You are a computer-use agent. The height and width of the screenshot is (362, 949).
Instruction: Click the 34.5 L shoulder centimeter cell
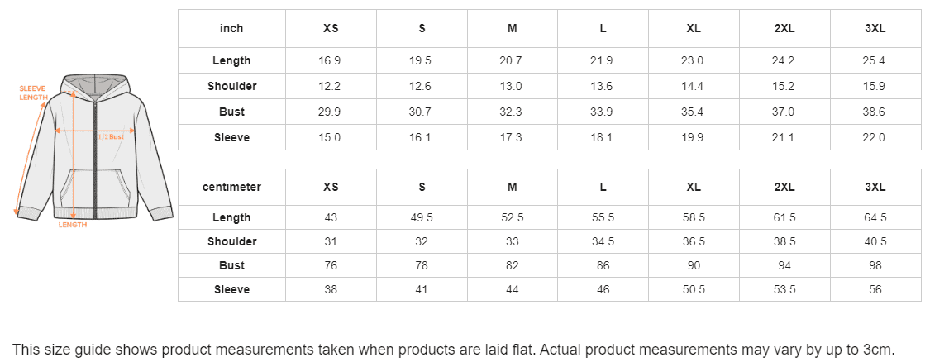click(603, 241)
